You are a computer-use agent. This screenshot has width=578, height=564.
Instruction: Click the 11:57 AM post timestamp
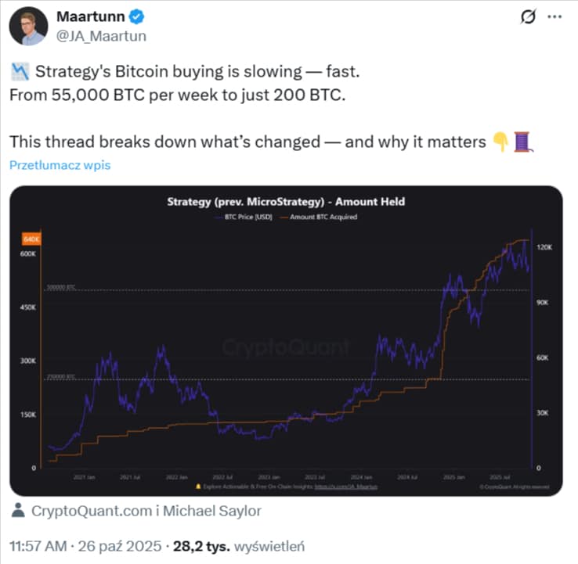click(x=38, y=545)
